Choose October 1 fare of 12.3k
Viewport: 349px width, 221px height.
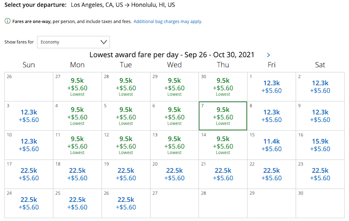271,87
